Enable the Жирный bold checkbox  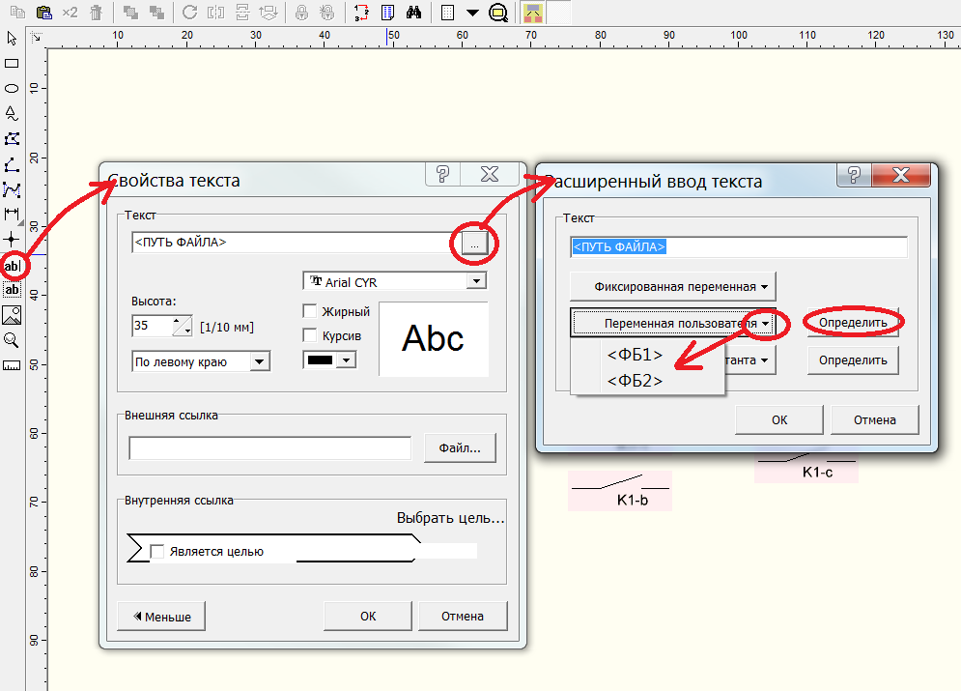[x=310, y=311]
